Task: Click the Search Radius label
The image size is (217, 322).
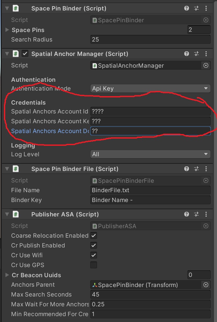Action: pos(32,40)
